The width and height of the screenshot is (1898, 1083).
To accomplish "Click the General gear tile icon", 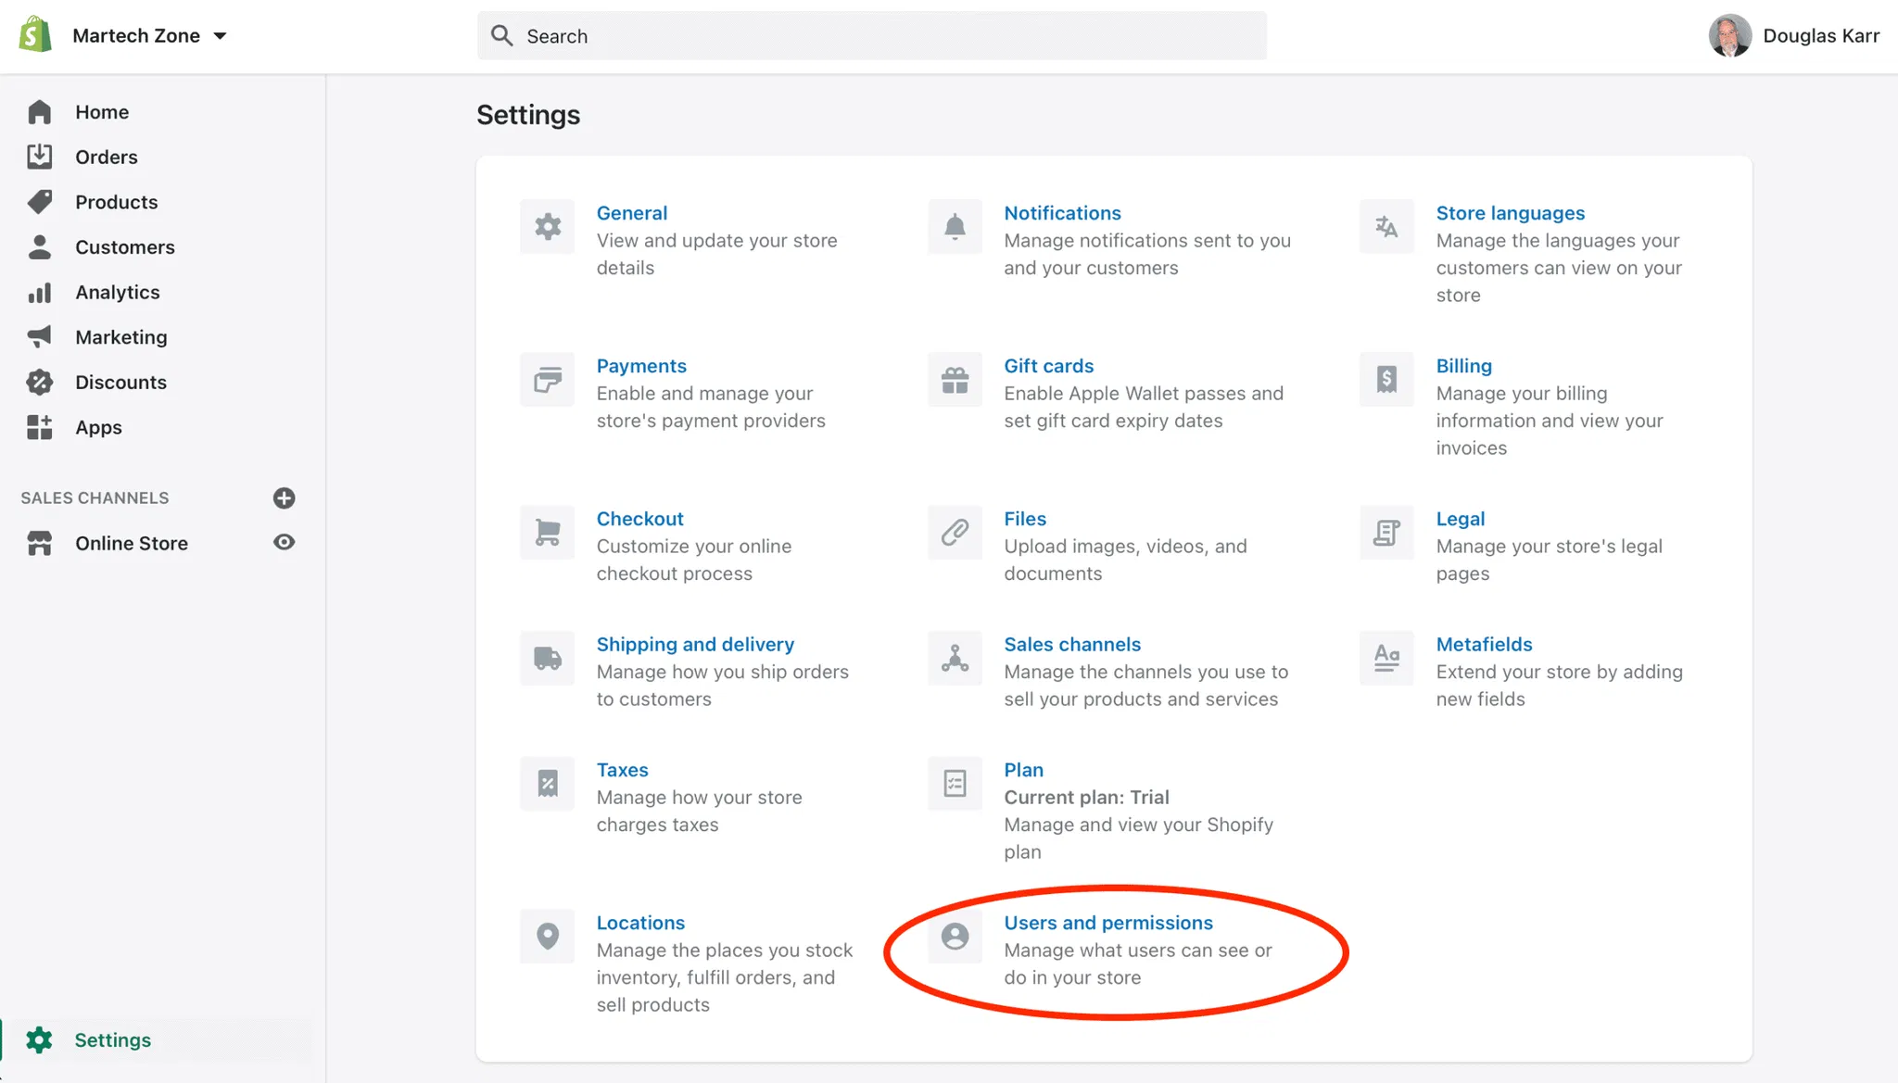I will pyautogui.click(x=547, y=227).
